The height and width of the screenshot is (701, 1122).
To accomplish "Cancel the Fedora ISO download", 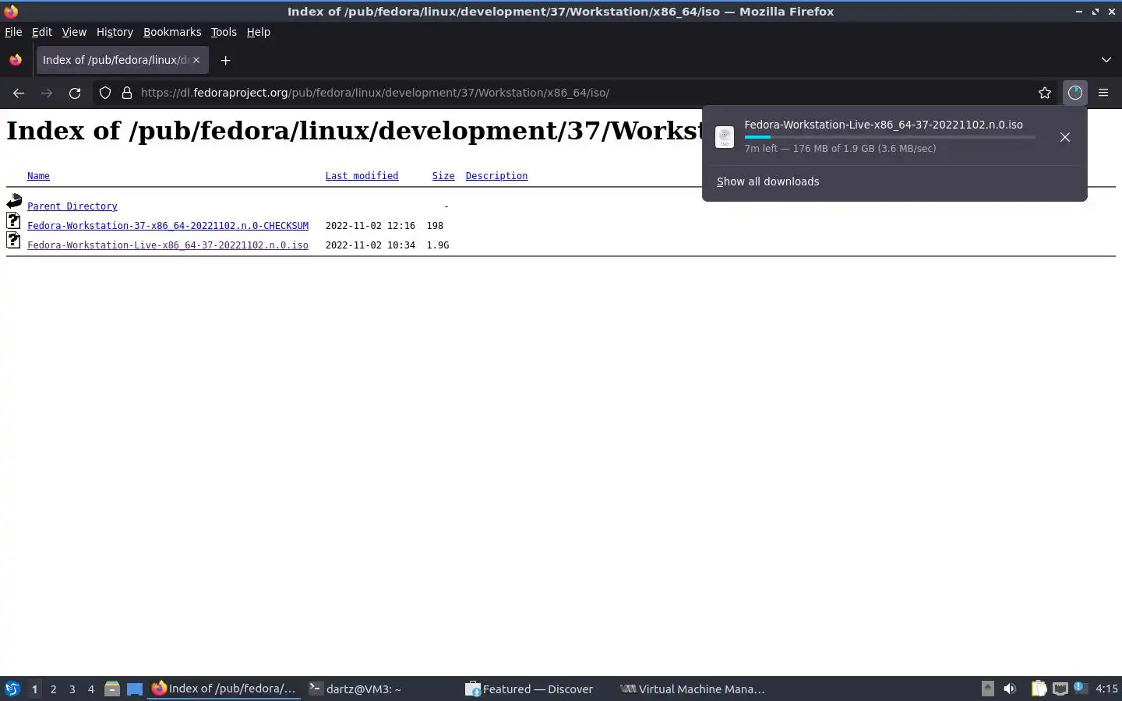I will coord(1065,137).
